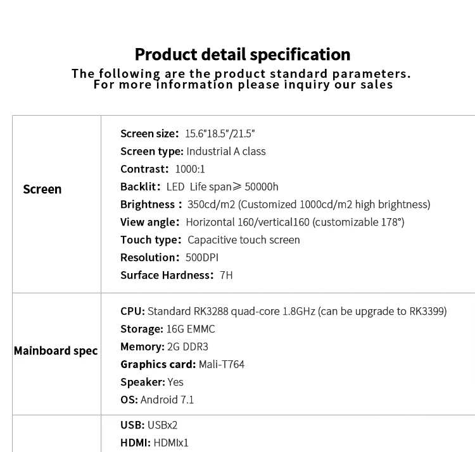Click the "Product detail specification" heading

pos(242,54)
